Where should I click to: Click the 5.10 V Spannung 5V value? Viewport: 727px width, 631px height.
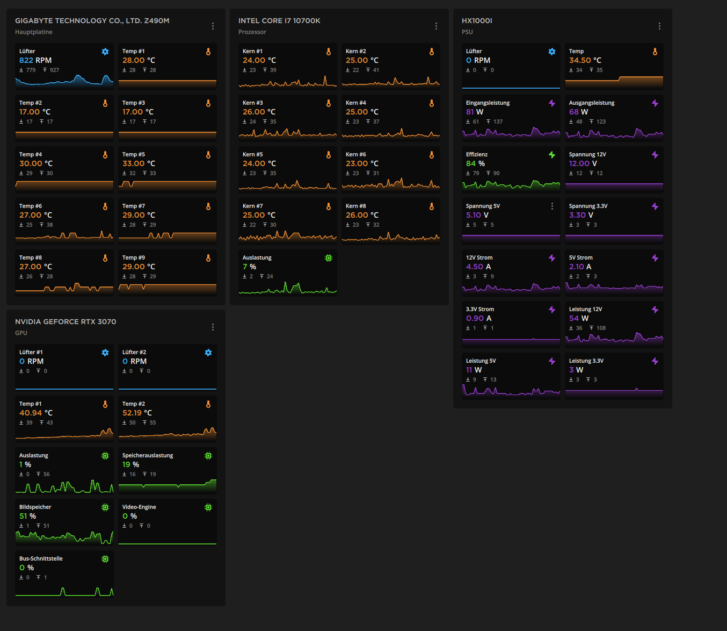477,215
